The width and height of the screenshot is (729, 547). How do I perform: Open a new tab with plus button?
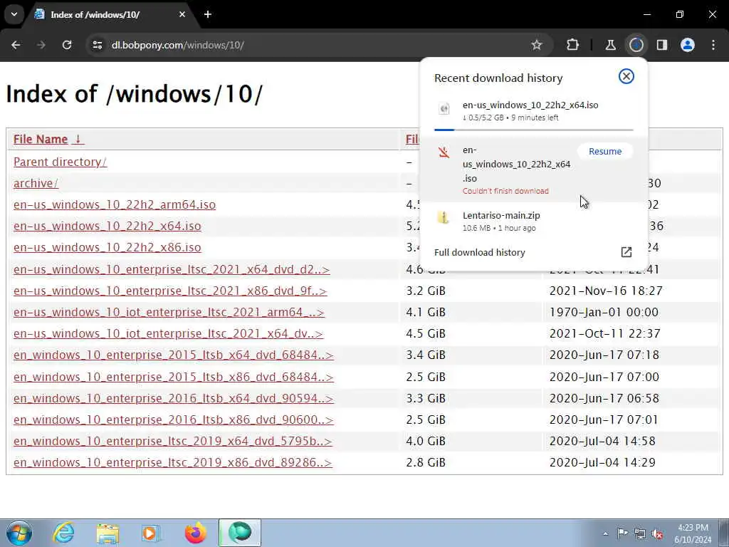[x=208, y=14]
